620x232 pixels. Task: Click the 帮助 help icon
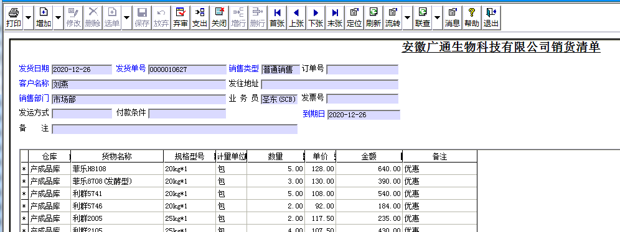(472, 18)
